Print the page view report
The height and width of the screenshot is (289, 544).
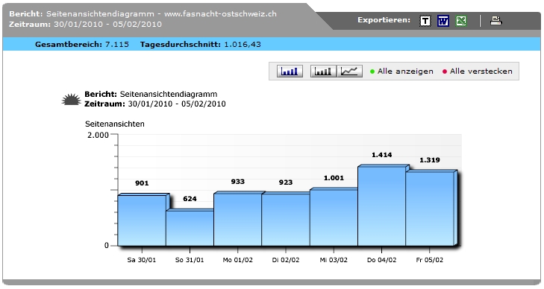pyautogui.click(x=495, y=21)
